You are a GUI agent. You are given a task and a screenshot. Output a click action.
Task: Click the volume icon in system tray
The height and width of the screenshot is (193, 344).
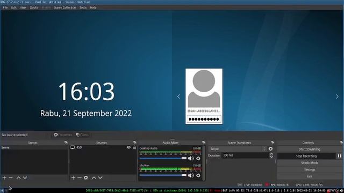tap(341, 191)
